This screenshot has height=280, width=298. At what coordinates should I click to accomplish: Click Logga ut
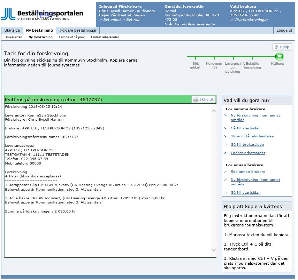tap(284, 30)
